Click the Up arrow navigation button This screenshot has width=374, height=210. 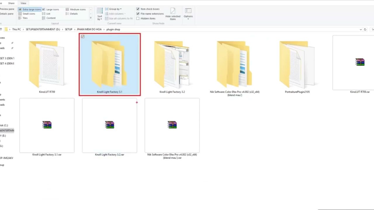[x=1, y=29]
